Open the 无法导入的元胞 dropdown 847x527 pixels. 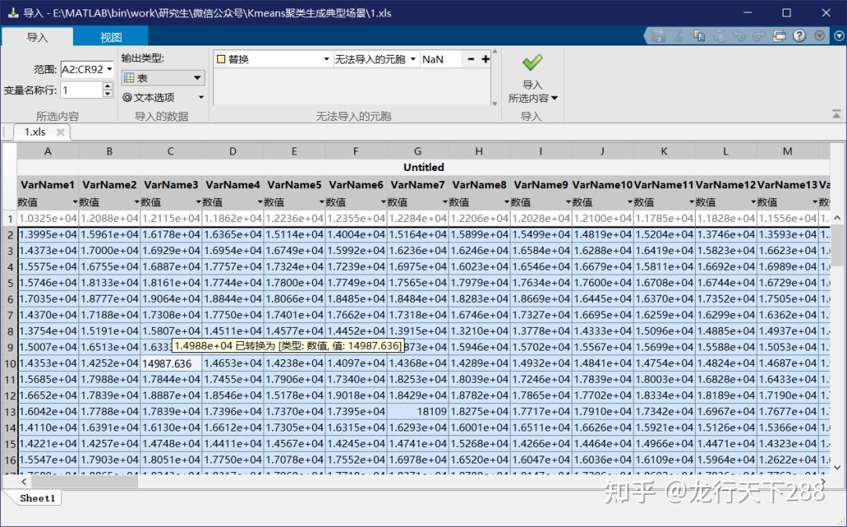coord(413,58)
